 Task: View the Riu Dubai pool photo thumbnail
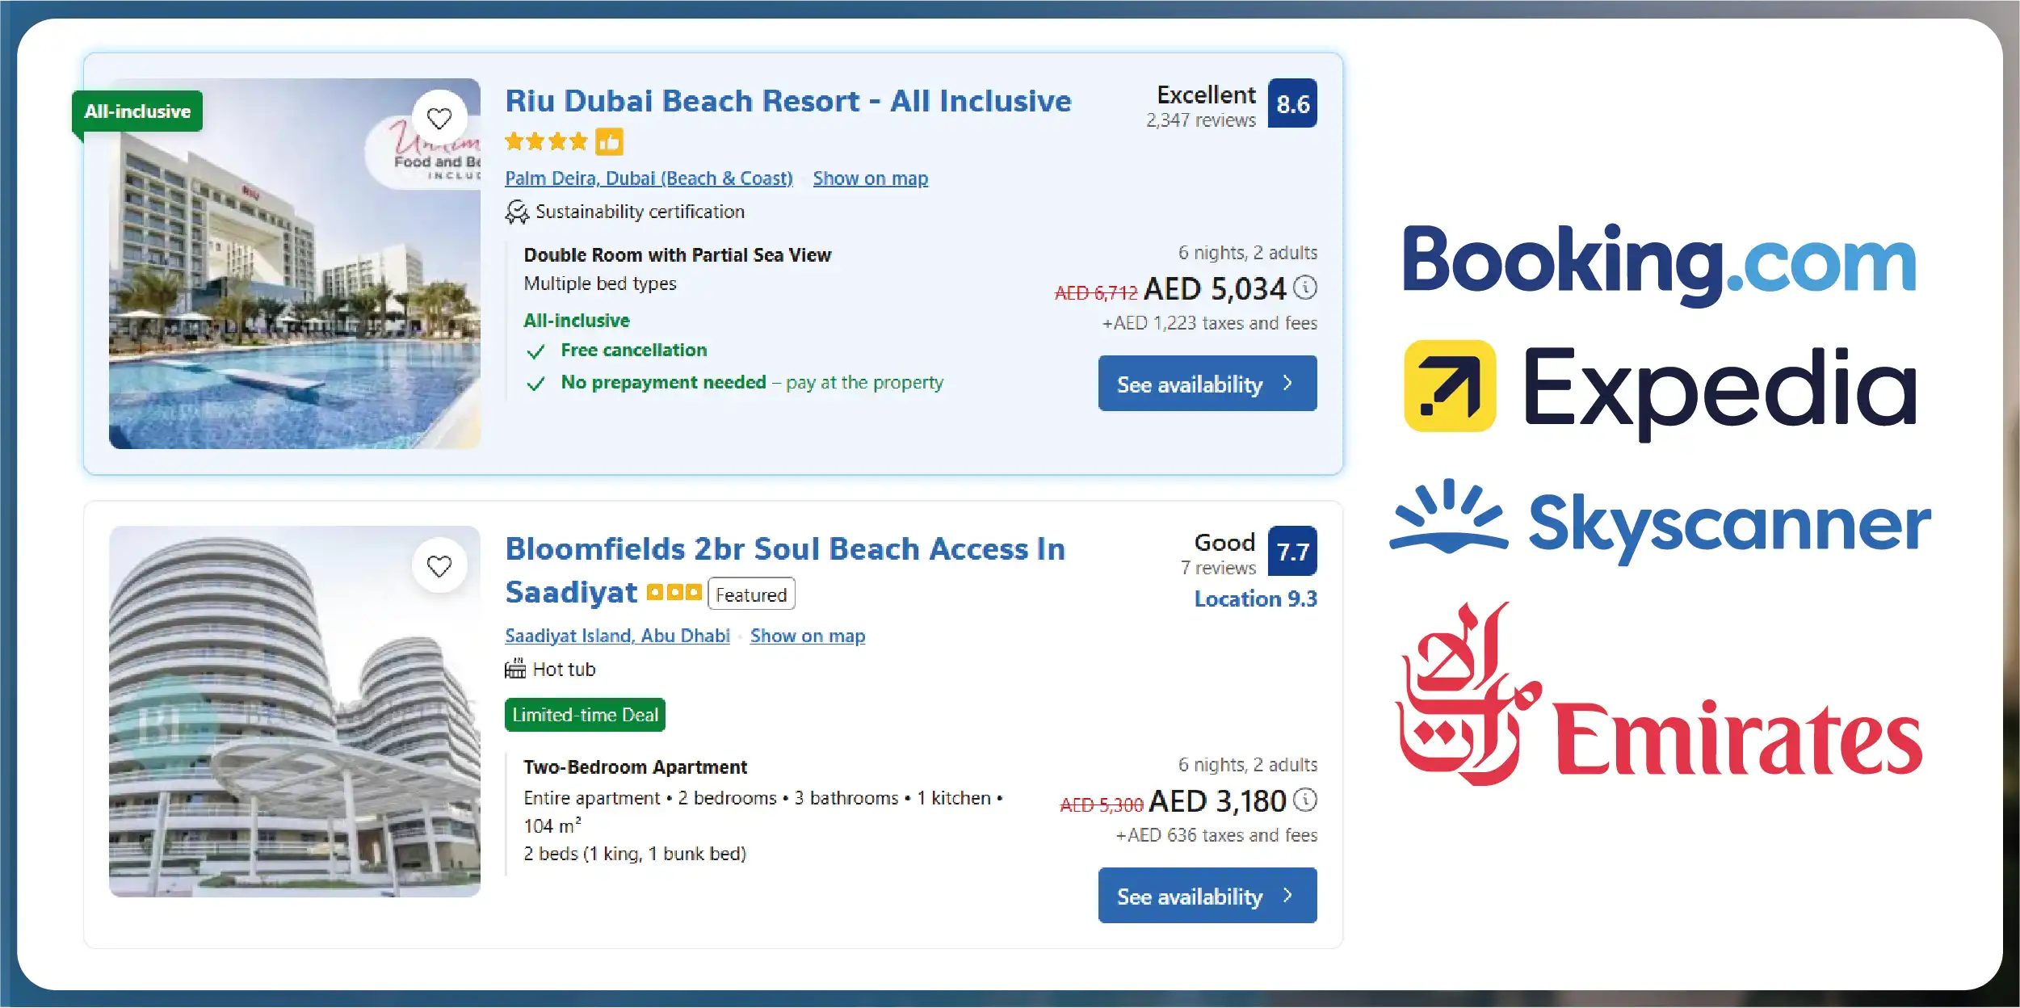point(293,262)
